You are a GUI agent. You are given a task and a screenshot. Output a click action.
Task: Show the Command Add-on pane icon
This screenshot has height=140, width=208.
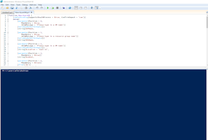click(97, 8)
